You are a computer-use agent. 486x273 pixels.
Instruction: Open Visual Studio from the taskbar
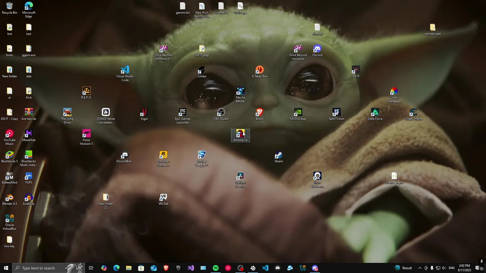(191, 268)
